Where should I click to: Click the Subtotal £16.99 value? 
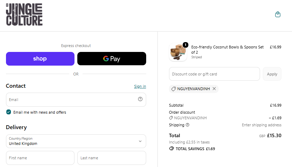coord(275,105)
